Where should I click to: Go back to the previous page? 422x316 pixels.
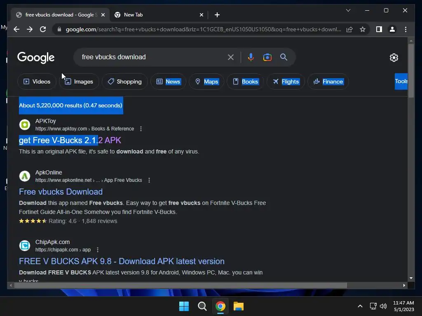click(16, 29)
